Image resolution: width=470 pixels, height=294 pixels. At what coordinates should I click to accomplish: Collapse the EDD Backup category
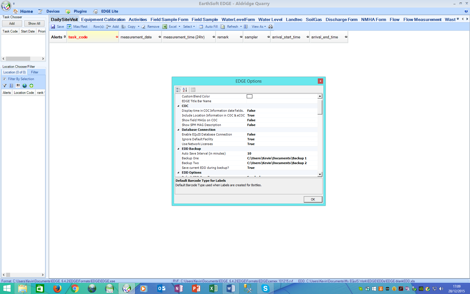pos(178,149)
